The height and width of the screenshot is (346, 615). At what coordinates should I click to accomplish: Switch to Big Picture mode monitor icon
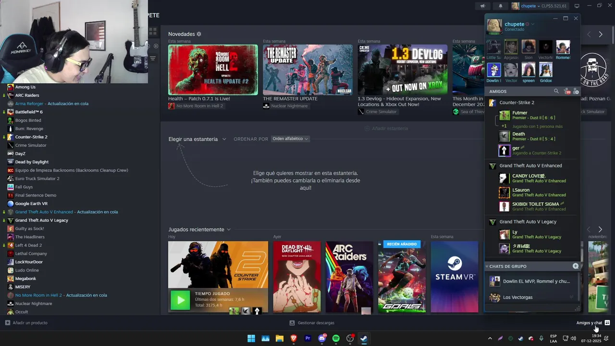577,6
